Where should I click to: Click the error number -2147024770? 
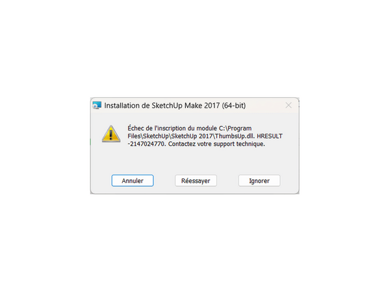(x=146, y=144)
